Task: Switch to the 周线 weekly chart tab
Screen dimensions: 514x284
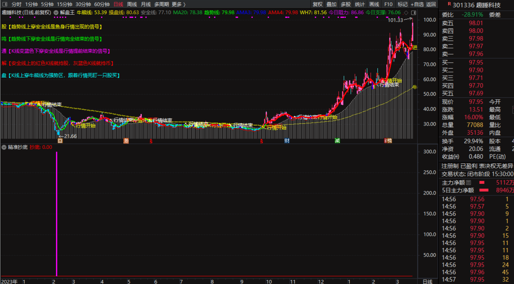Action: click(x=132, y=4)
